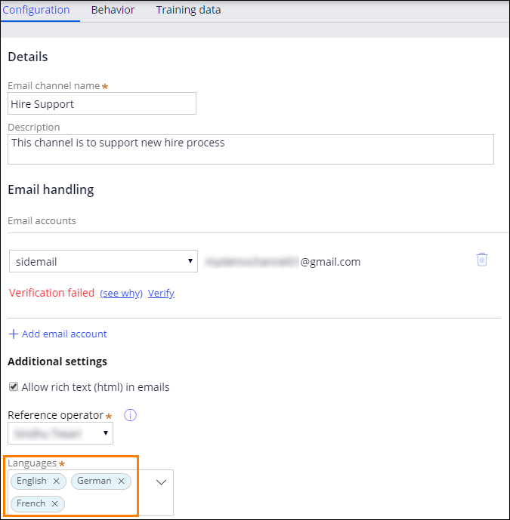
Task: Expand the Languages dropdown chevron
Action: 161,482
